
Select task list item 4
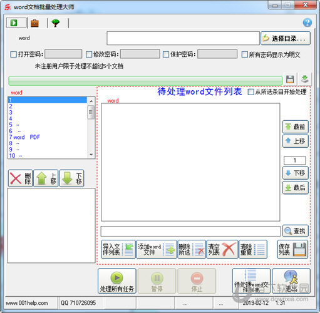point(48,119)
